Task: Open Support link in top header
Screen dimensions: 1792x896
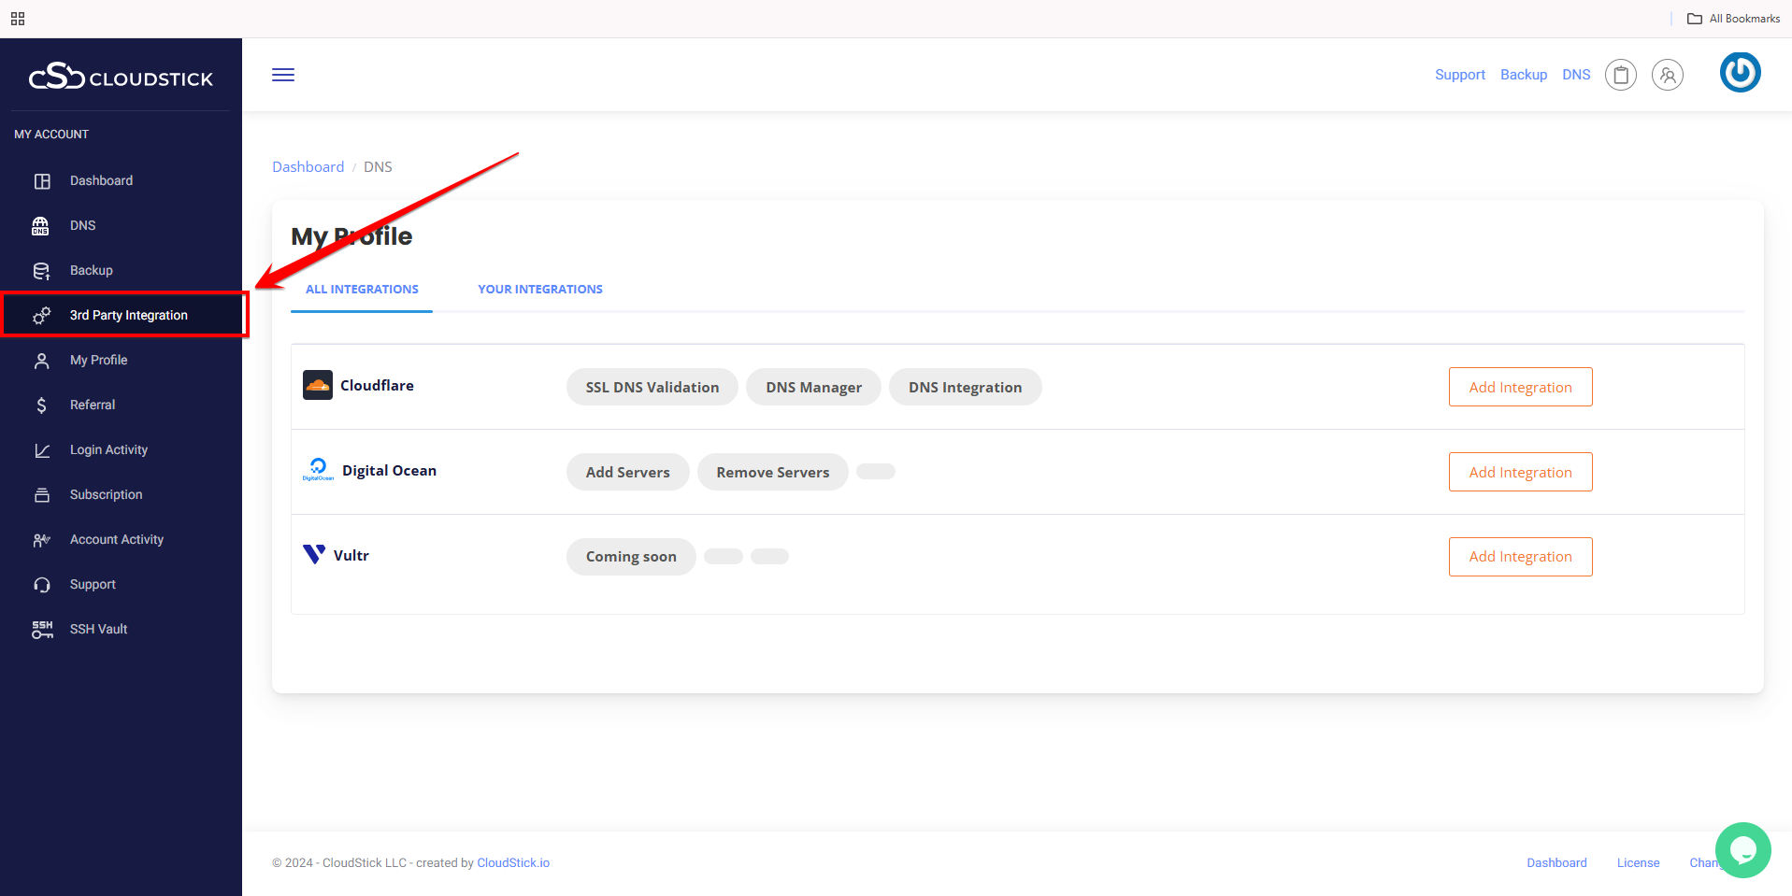Action: click(x=1459, y=75)
